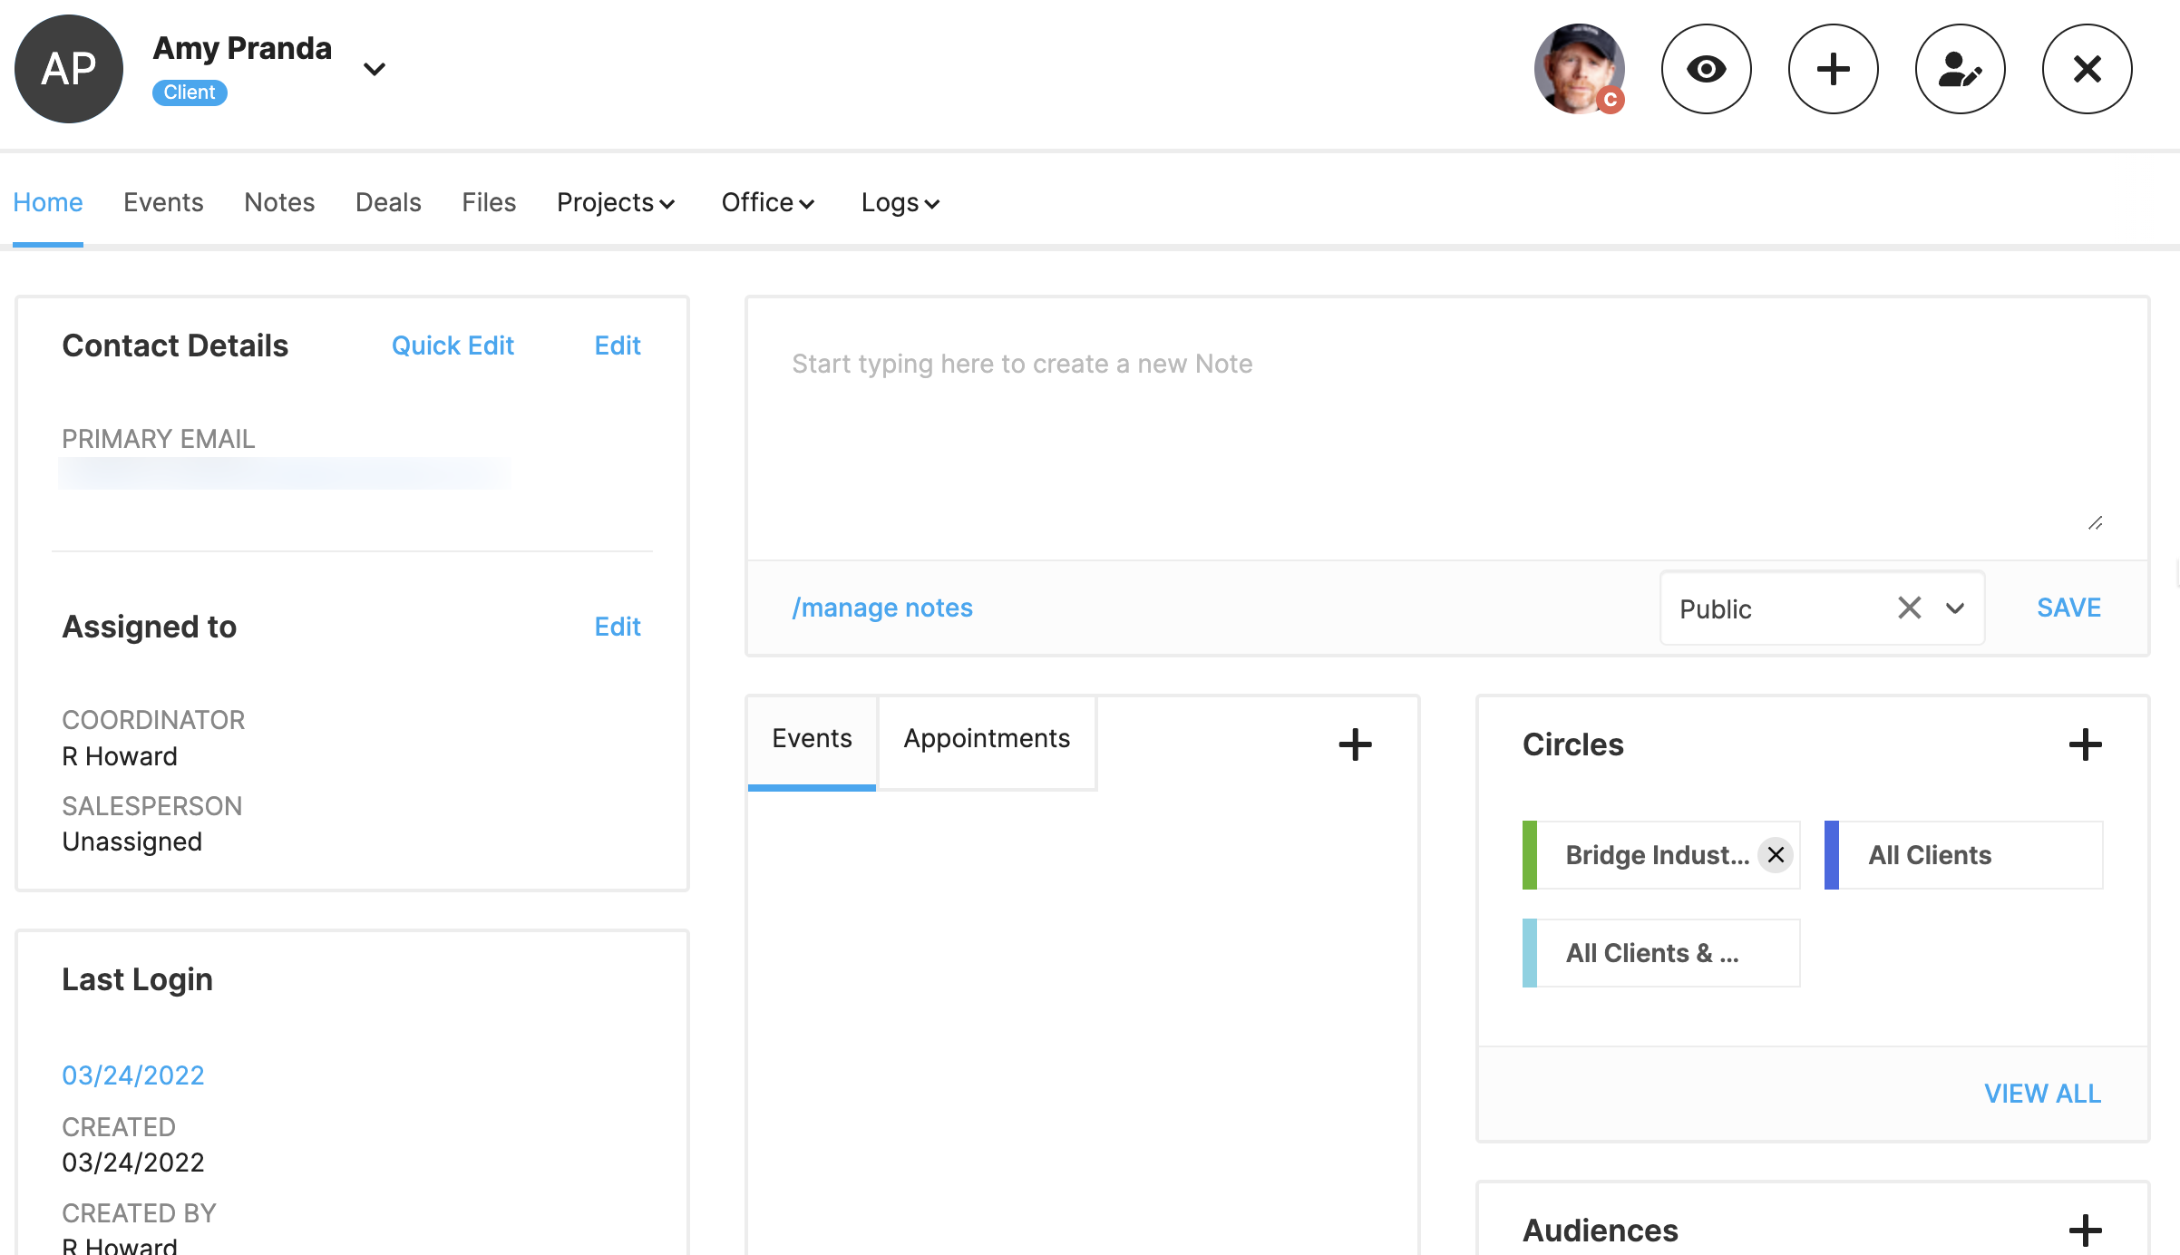The width and height of the screenshot is (2180, 1255).
Task: Click the AP contact avatar
Action: coord(69,69)
